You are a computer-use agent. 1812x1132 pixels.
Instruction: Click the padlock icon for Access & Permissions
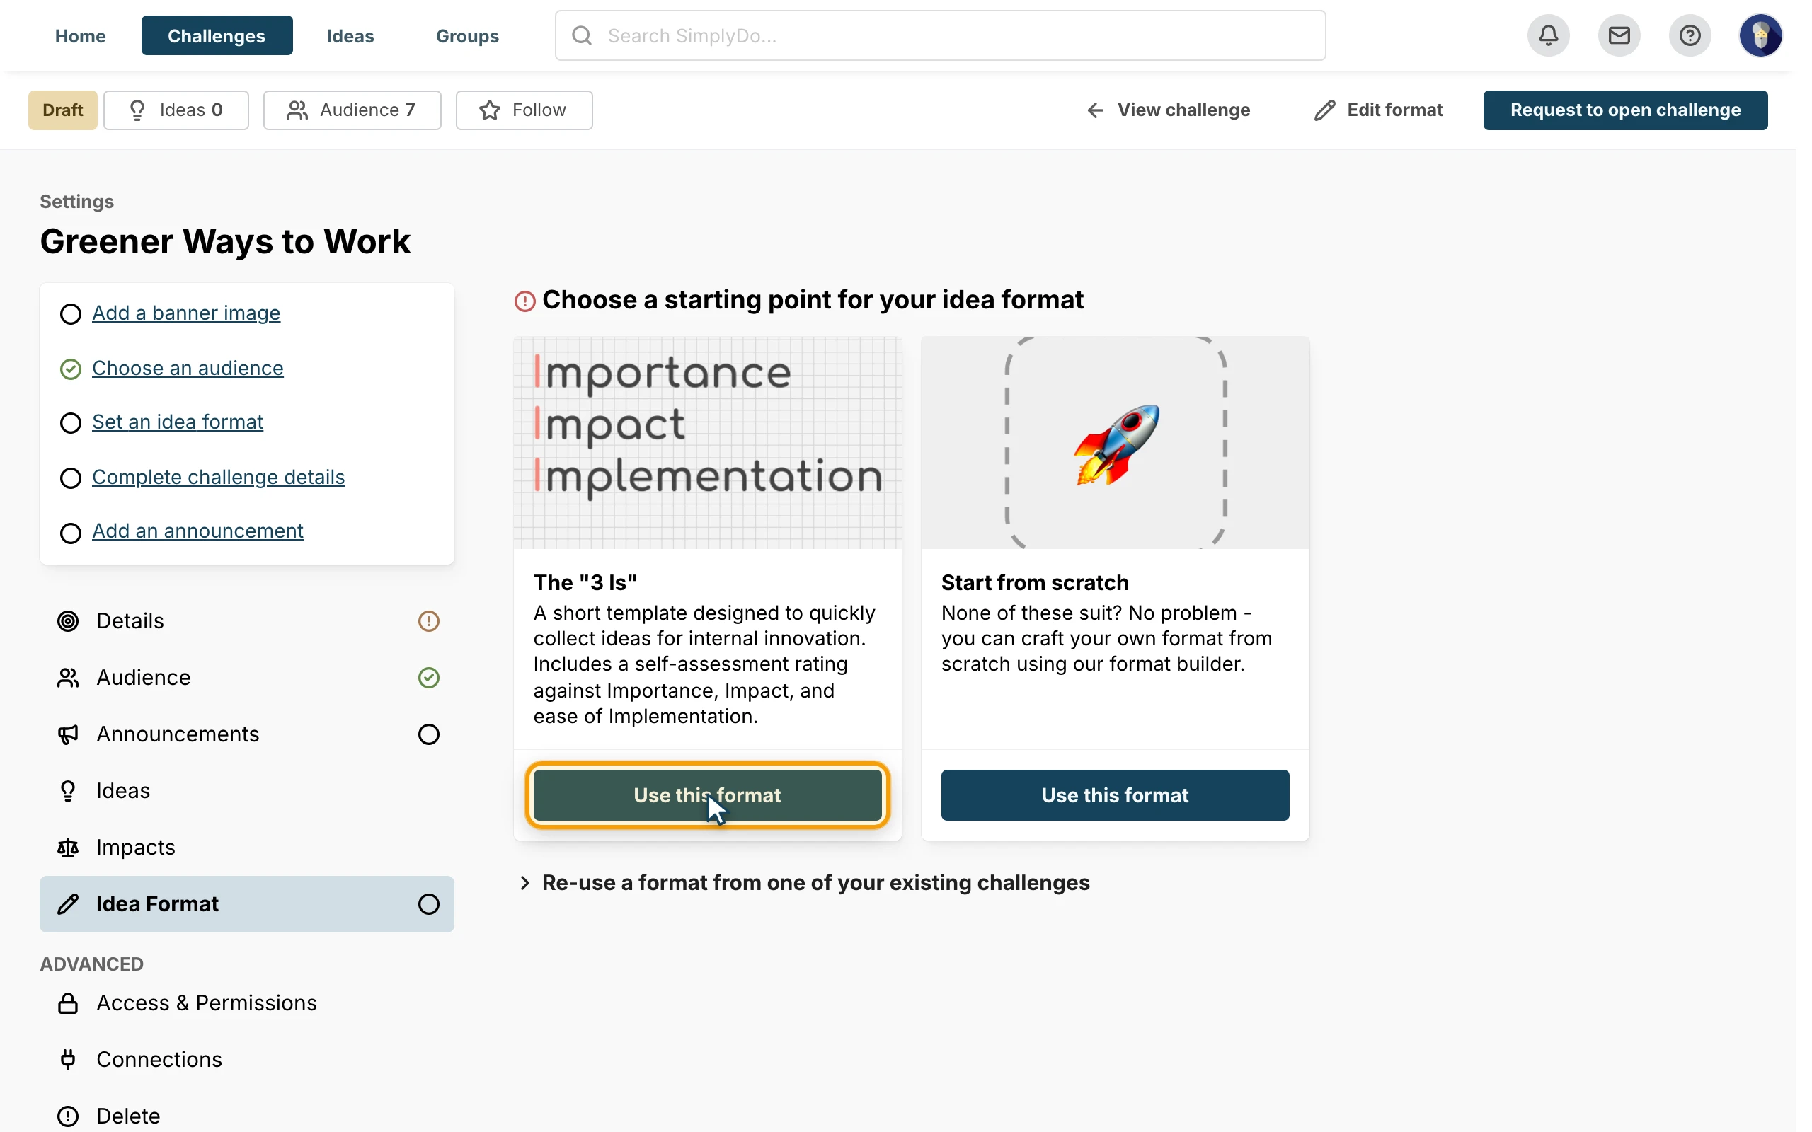68,1003
